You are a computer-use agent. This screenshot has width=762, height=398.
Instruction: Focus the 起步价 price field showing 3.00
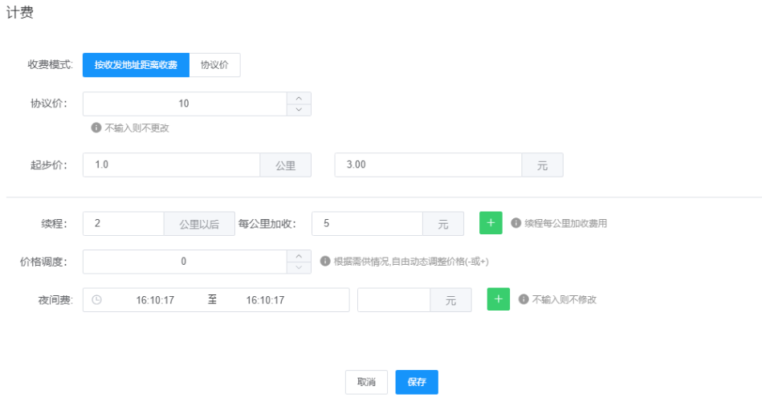point(428,165)
